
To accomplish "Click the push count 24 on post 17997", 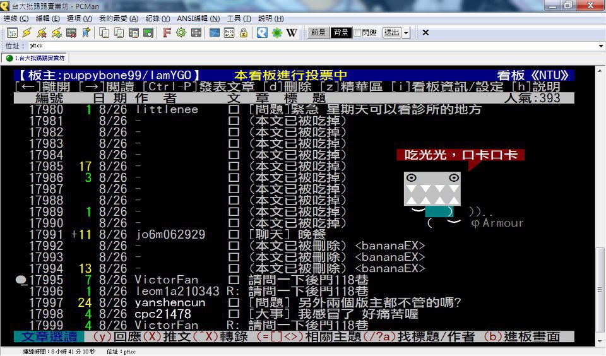I will 85,302.
